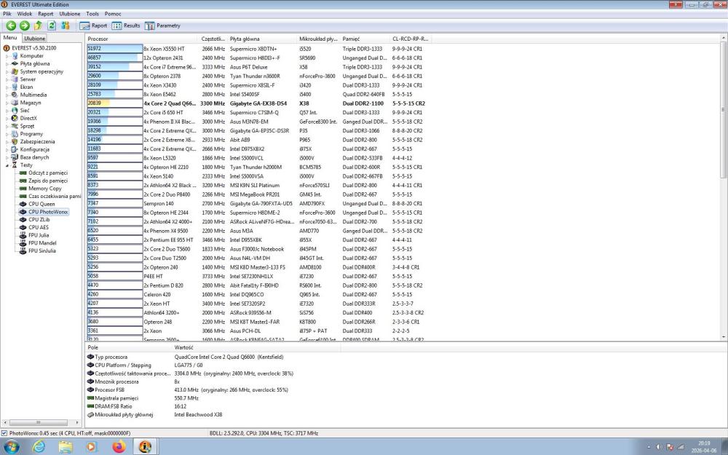Viewport: 728px width, 455px height.
Task: Toggle the PhotoWorxx status bar checkbox
Action: tap(4, 433)
